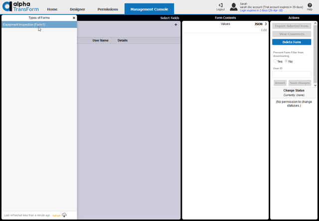
Task: Click the Alpha TransForm logo
Action: click(20, 7)
